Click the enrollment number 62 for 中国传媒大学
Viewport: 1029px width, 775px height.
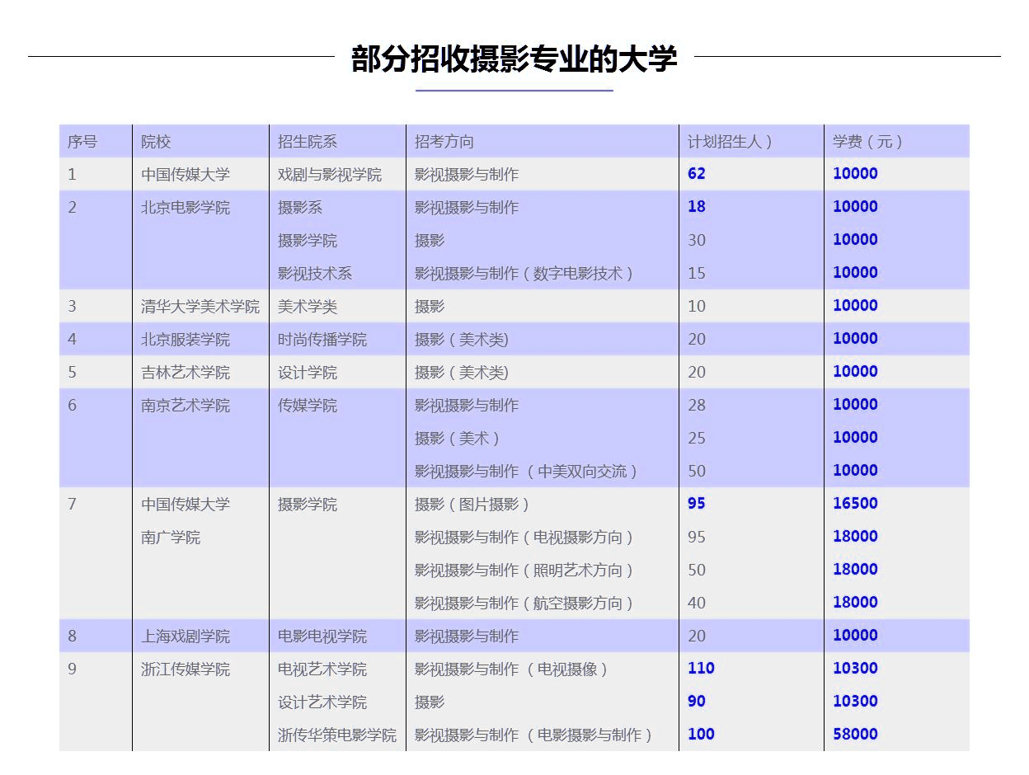pyautogui.click(x=696, y=174)
